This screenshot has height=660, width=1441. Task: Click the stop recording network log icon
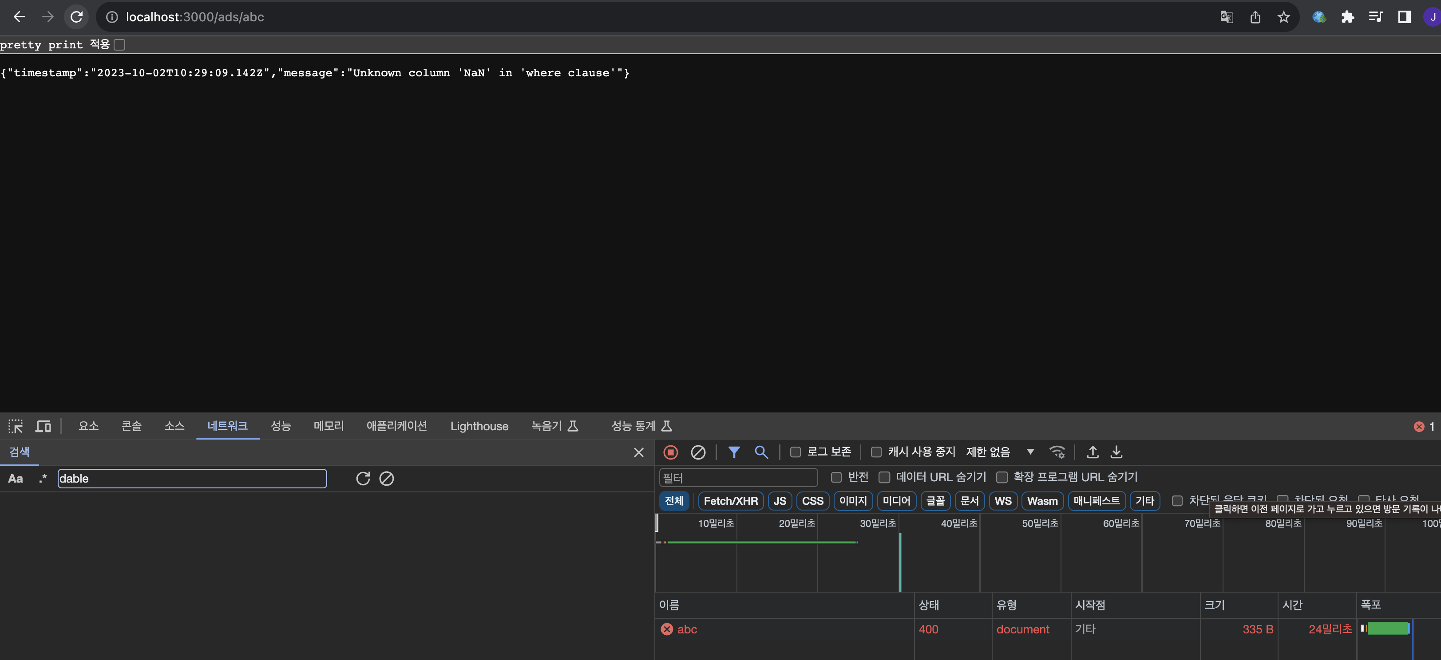tap(670, 452)
